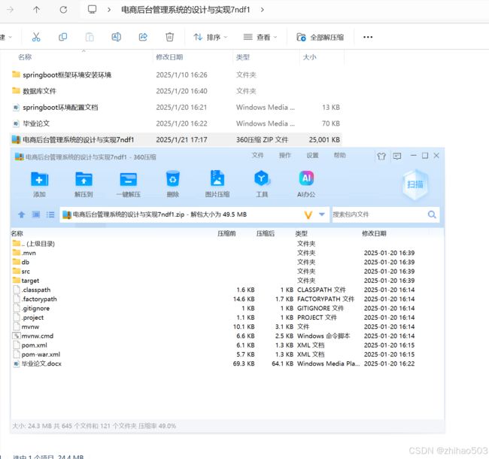Click the 添加 add icon in 360压缩
Viewport: 489px width, 459px height.
pos(39,184)
